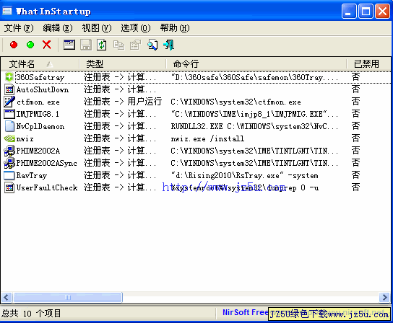
Task: Select the 360Safetray entry name
Action: pyautogui.click(x=40, y=77)
